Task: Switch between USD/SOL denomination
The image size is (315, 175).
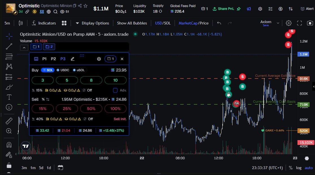Action: (x=163, y=23)
